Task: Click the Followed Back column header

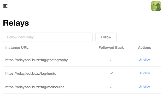Action: (111, 48)
